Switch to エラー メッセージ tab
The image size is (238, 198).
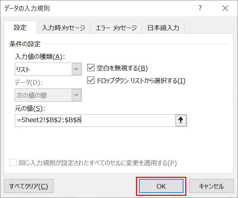click(116, 28)
